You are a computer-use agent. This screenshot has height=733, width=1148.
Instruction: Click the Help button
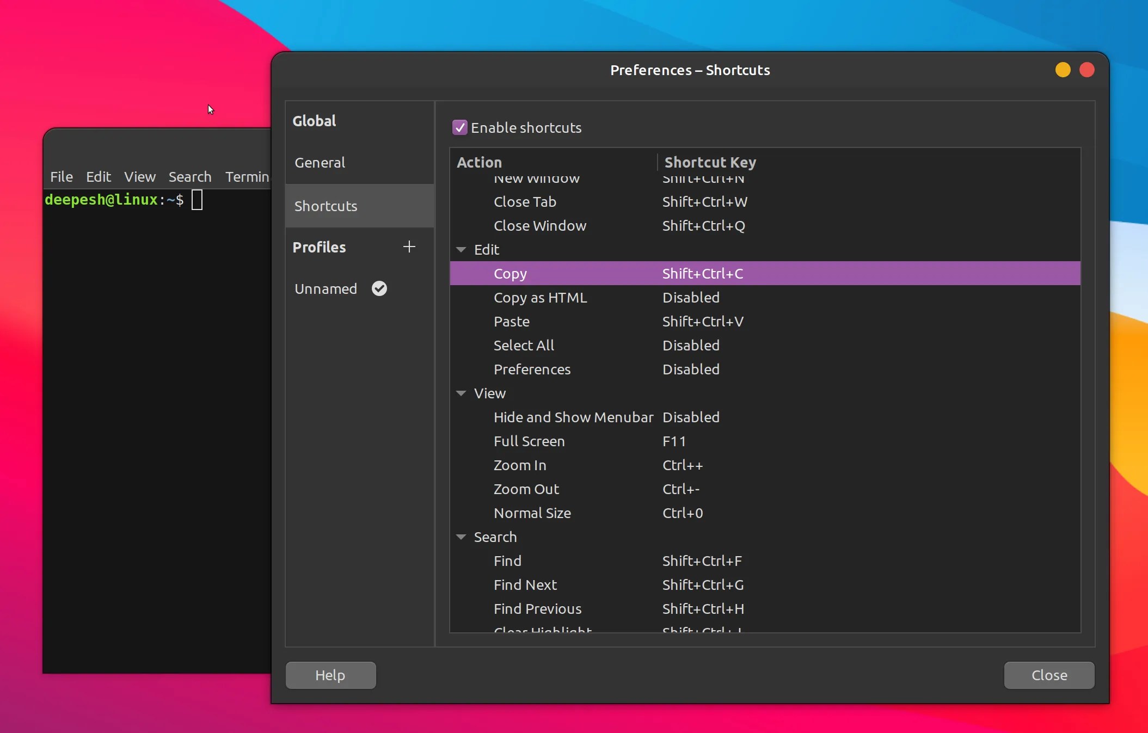(330, 675)
